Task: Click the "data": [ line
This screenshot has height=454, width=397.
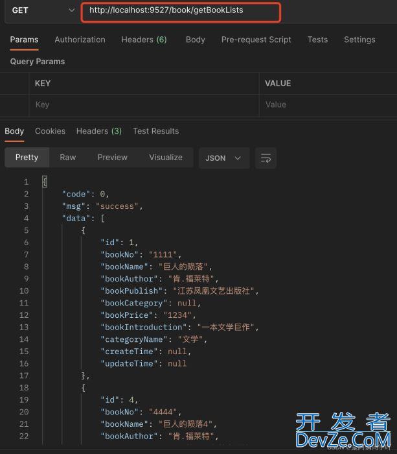Action: coord(84,219)
